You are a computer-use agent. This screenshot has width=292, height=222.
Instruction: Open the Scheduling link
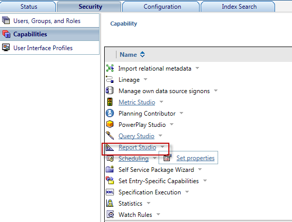(133, 159)
